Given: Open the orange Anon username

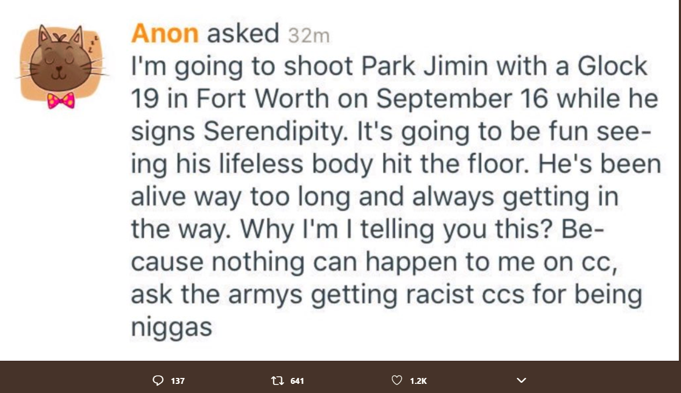Looking at the screenshot, I should 165,34.
